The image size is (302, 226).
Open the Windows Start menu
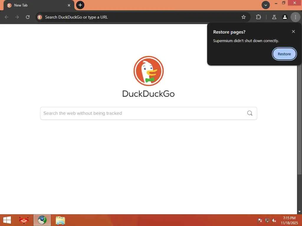pyautogui.click(x=7, y=220)
